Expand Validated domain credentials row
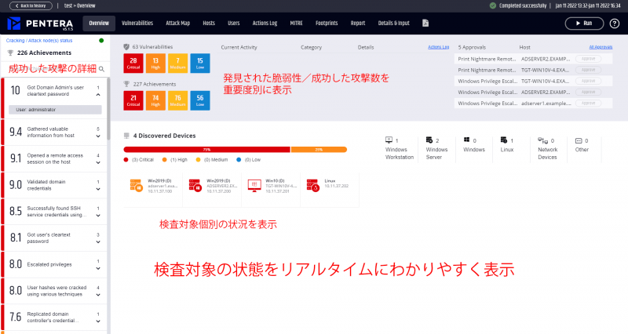 pyautogui.click(x=98, y=189)
